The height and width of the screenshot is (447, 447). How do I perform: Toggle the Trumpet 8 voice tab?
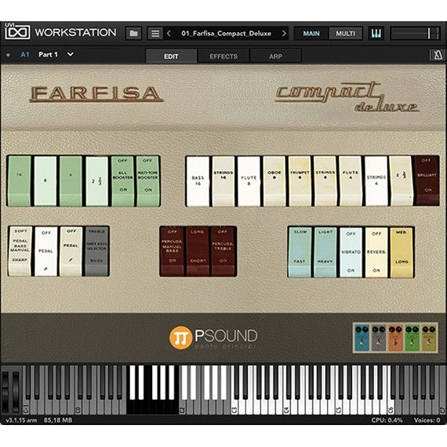click(x=300, y=180)
